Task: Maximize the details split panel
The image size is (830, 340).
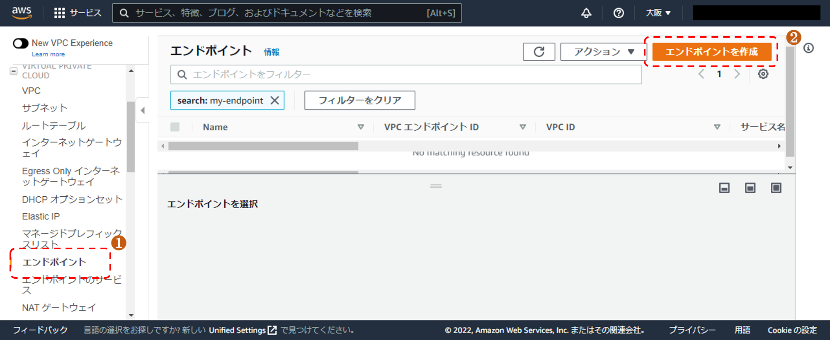Action: (776, 188)
